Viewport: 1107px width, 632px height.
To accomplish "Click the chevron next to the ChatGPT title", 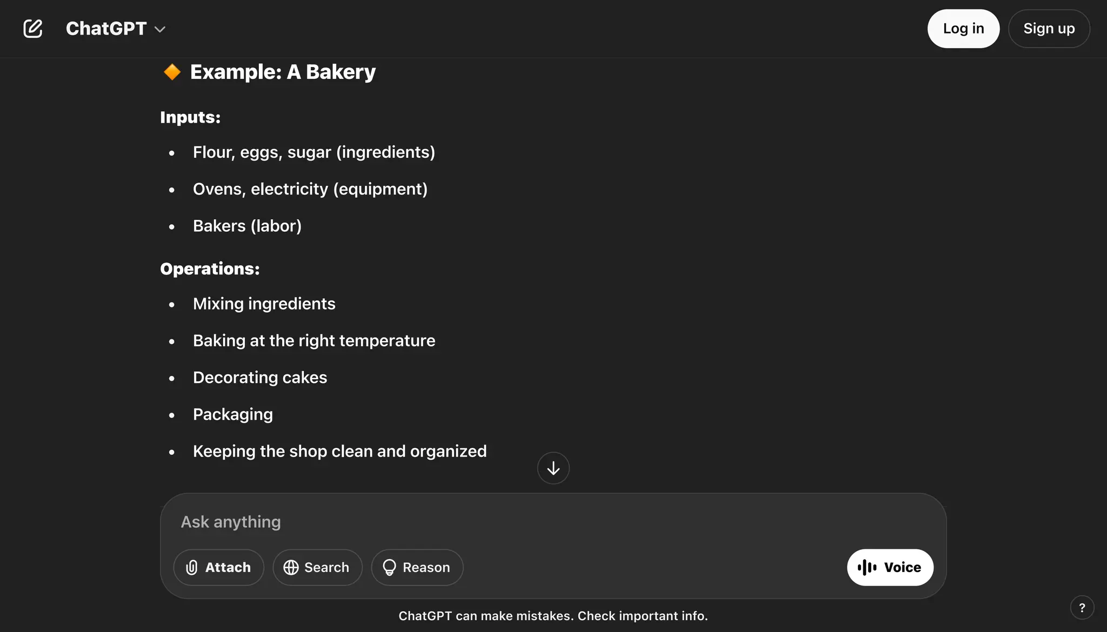I will click(x=160, y=29).
